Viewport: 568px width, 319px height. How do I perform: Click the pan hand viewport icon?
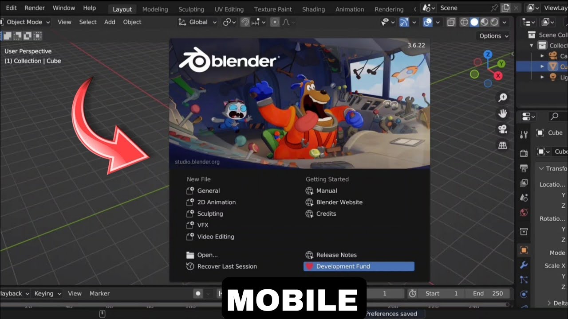(x=503, y=113)
